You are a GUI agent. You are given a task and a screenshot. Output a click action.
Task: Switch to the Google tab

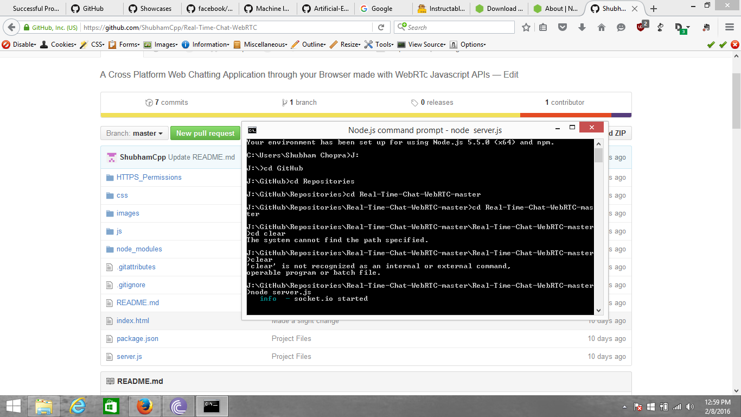[382, 9]
